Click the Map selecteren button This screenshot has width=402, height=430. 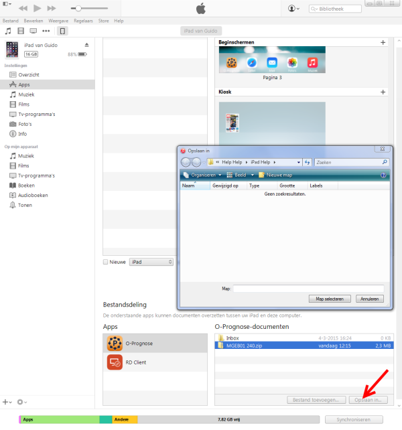click(x=330, y=299)
